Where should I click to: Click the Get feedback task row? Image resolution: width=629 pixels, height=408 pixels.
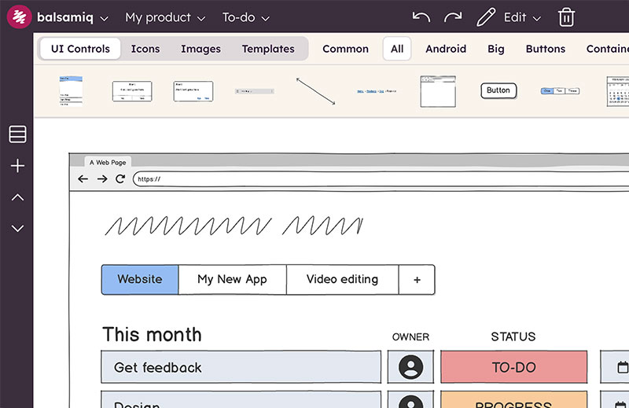click(x=241, y=366)
